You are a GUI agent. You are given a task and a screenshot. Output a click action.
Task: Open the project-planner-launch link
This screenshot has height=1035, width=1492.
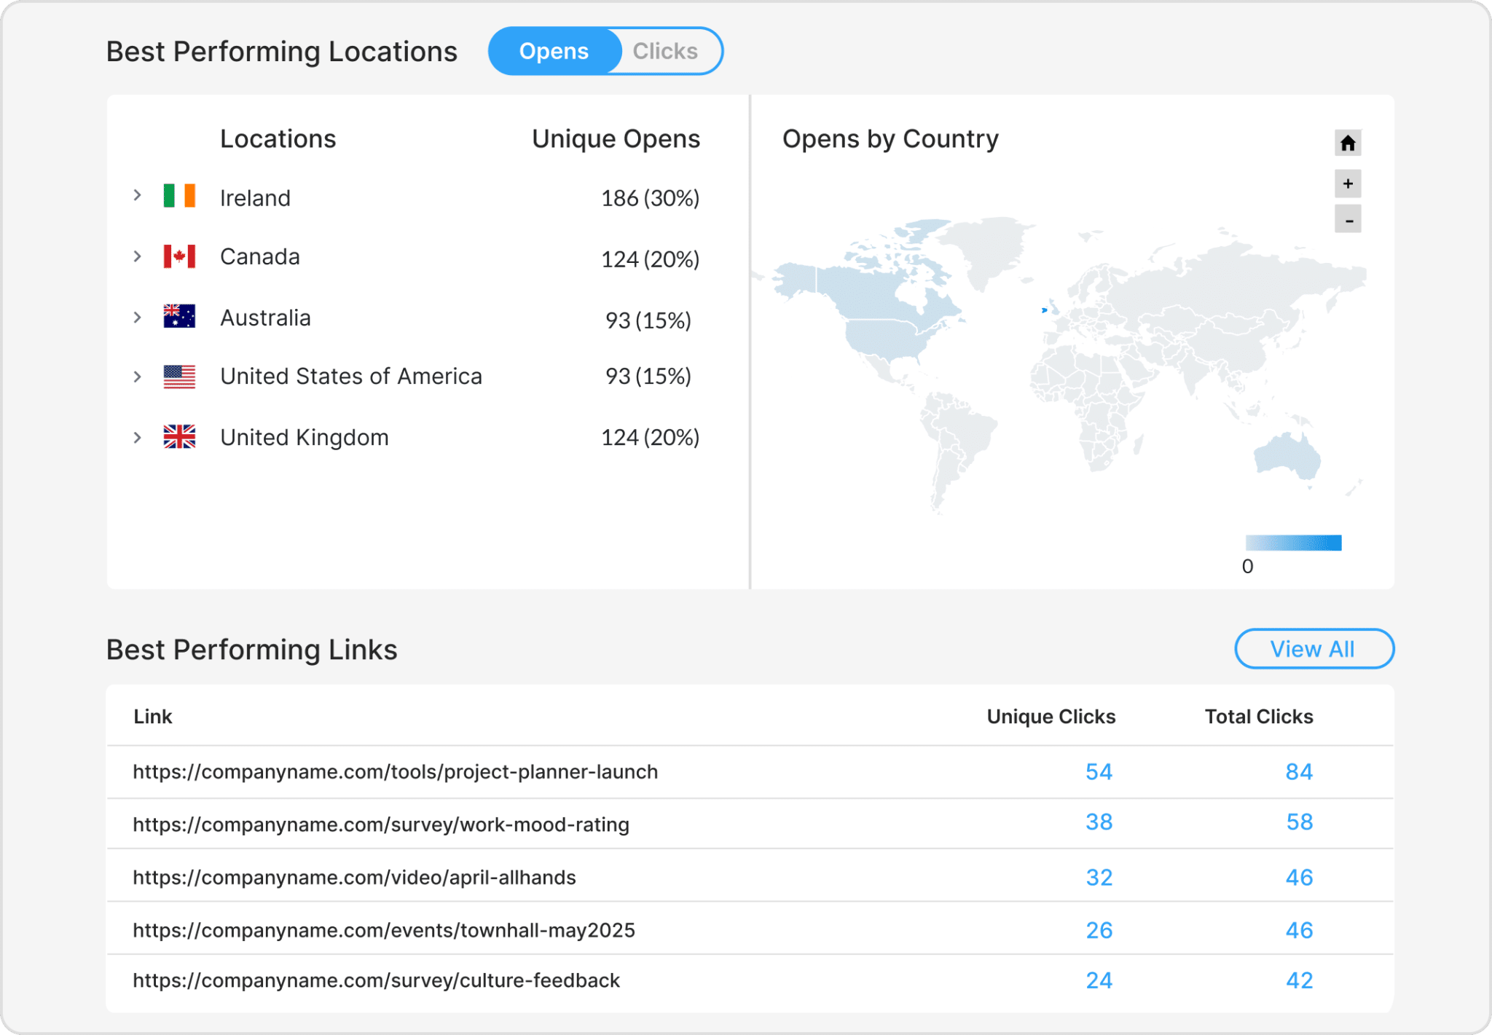[395, 771]
